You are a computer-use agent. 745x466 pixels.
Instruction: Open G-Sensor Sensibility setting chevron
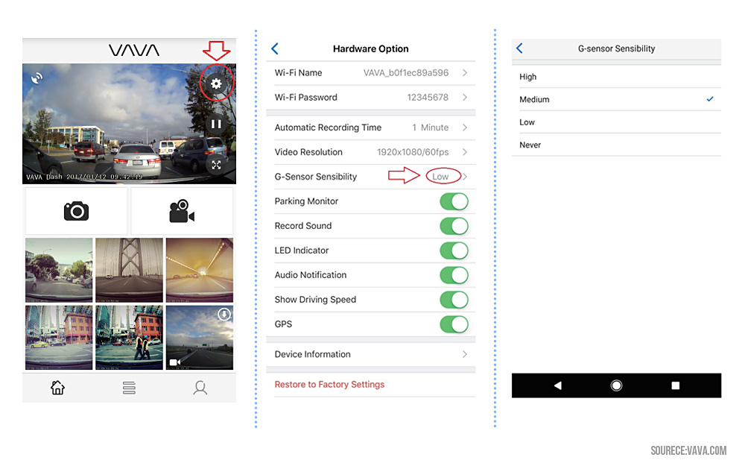465,177
